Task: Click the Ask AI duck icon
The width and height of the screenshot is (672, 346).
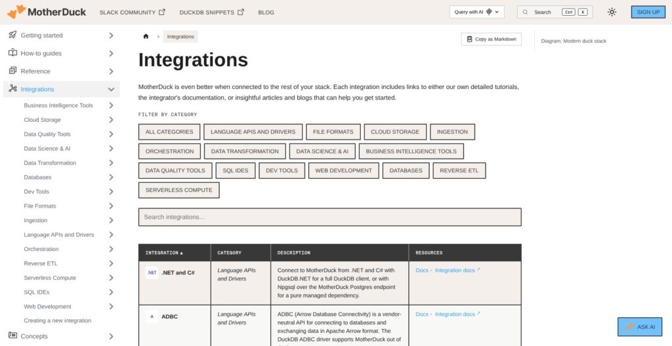Action: coord(629,327)
